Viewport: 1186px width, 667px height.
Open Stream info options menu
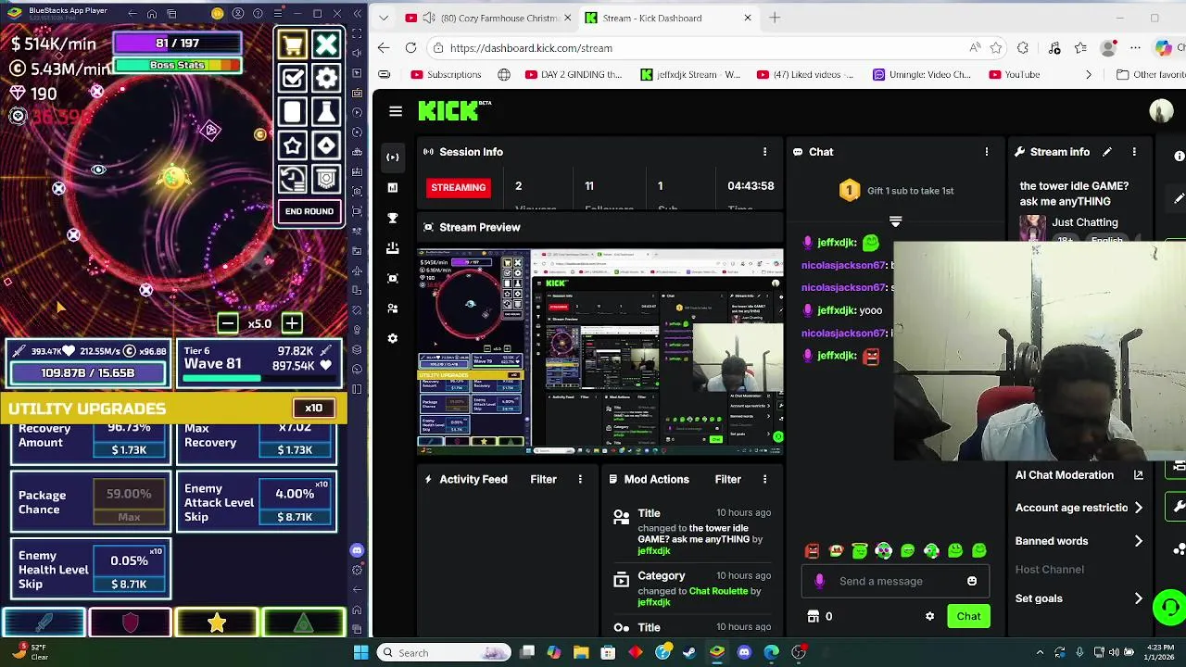click(x=1134, y=152)
